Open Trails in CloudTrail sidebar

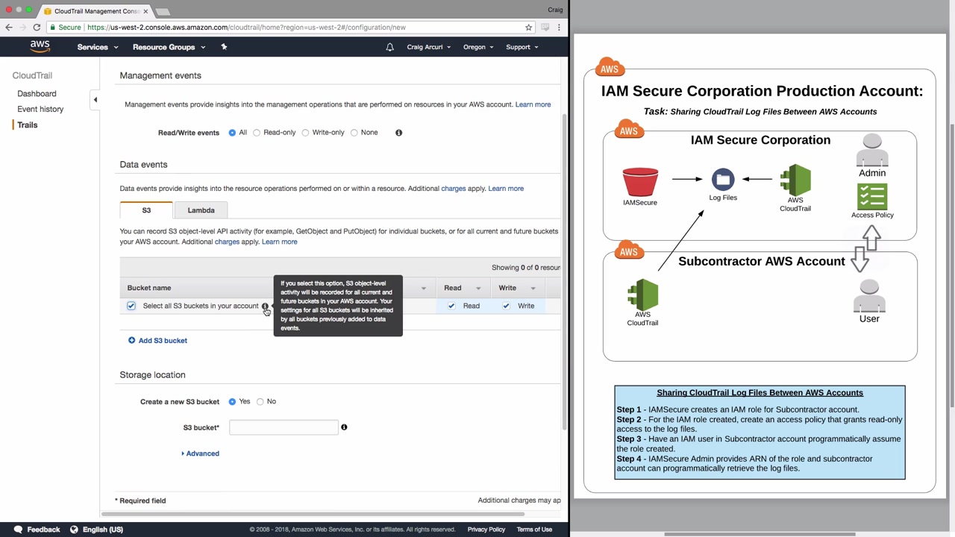(x=28, y=125)
